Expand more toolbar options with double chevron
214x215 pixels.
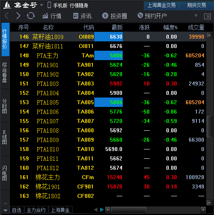pos(196,15)
